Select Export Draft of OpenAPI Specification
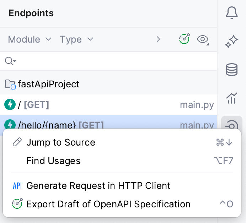 (108, 204)
